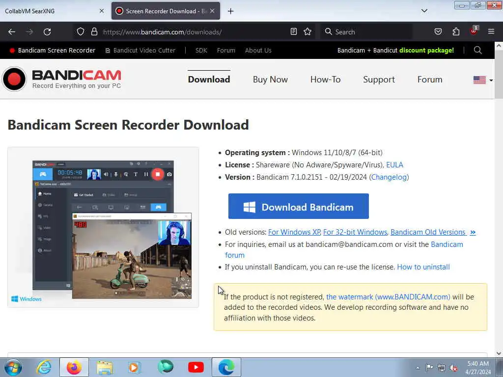Image resolution: width=503 pixels, height=377 pixels.
Task: Open Bandicam Screen Recorder top link
Action: tap(53, 51)
